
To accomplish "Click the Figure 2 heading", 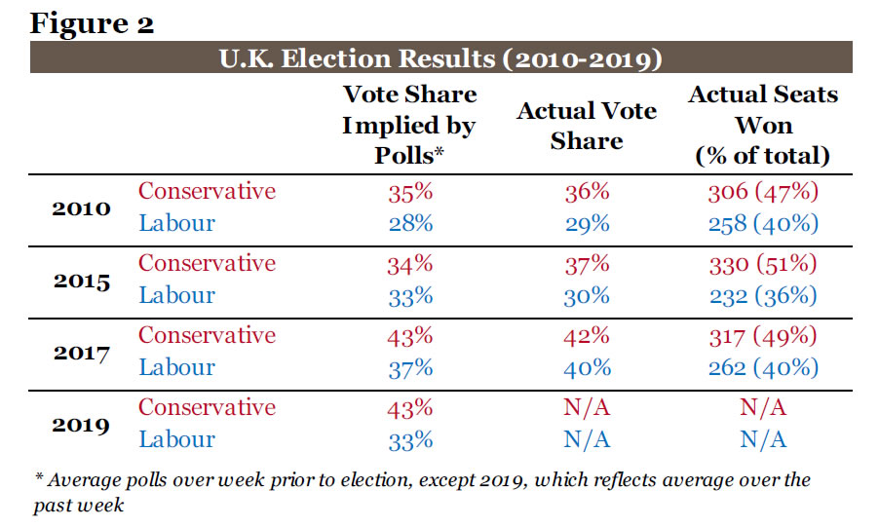I will 91,22.
